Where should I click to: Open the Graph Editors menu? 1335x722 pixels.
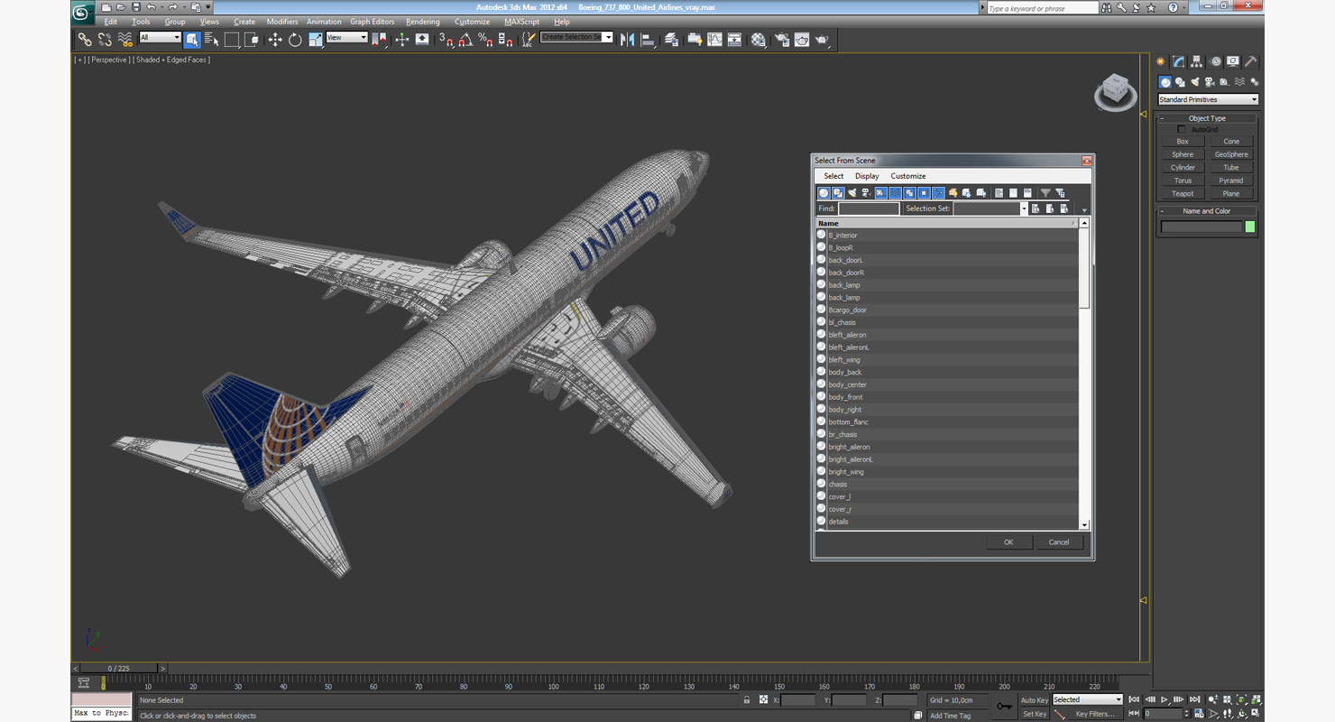(x=372, y=22)
